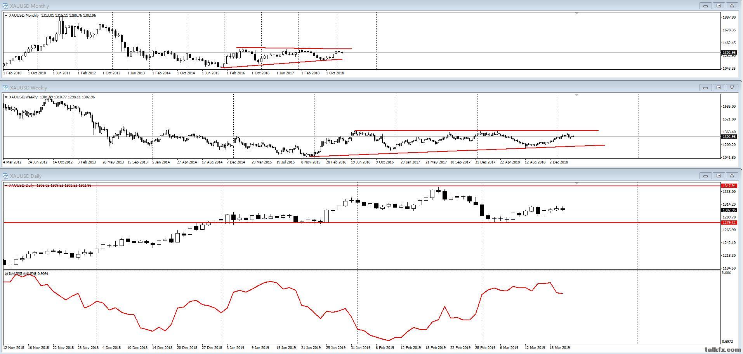Click the '18 Mar 2019' date on Daily axis
Image resolution: width=743 pixels, height=354 pixels.
(560, 347)
